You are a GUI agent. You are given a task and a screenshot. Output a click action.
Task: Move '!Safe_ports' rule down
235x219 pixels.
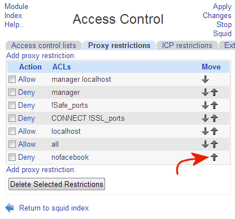(x=205, y=105)
